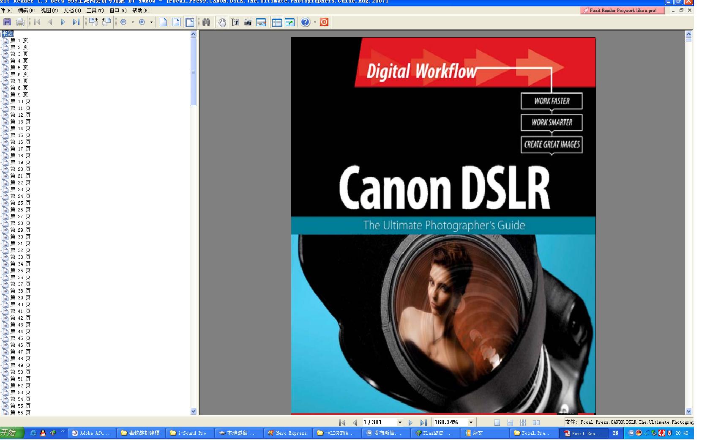Viewport: 710px width, 444px height.
Task: Select the Text selection tool
Action: click(x=235, y=22)
